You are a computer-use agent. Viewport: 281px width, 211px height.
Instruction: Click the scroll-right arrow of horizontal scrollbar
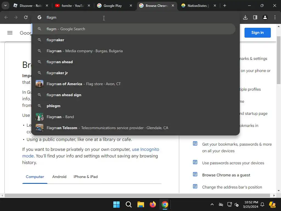click(x=274, y=195)
